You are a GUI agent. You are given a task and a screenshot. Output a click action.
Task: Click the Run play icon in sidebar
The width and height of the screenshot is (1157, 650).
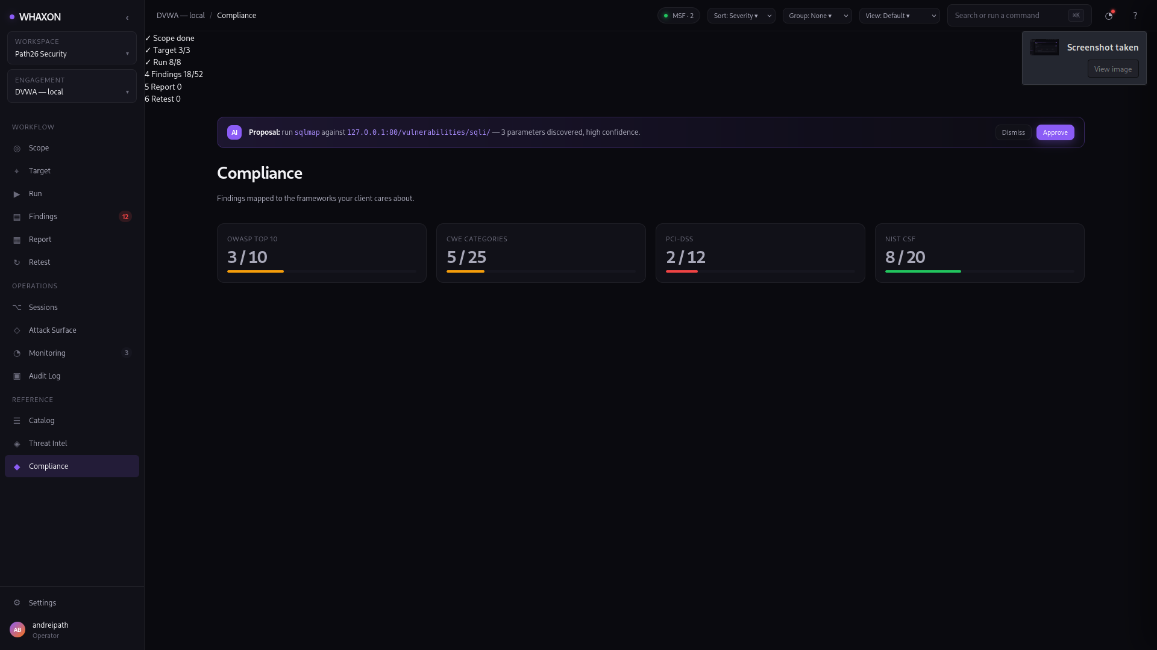pos(17,194)
